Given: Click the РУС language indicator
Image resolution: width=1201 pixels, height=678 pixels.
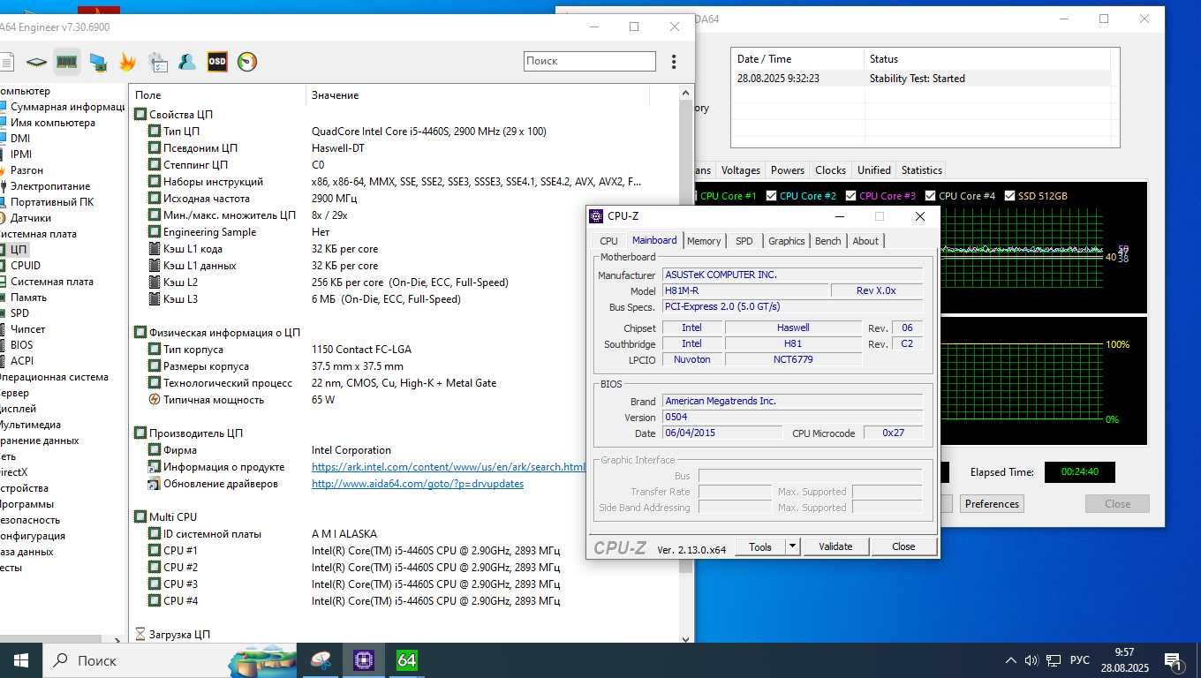Looking at the screenshot, I should [1079, 660].
